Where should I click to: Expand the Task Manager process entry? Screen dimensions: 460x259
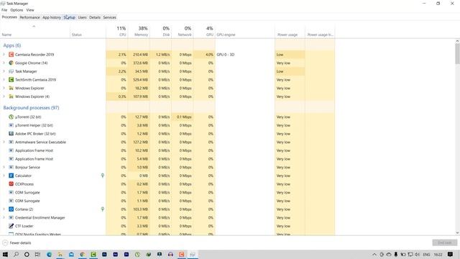pos(4,71)
